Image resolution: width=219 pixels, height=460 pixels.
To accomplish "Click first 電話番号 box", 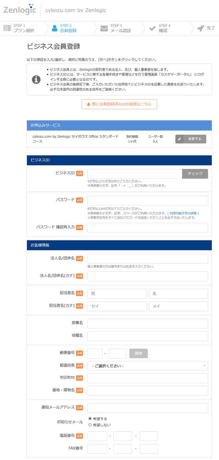I will [x=97, y=436].
